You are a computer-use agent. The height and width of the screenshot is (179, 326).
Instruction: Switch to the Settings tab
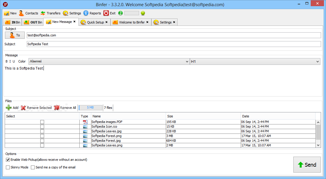click(x=164, y=22)
